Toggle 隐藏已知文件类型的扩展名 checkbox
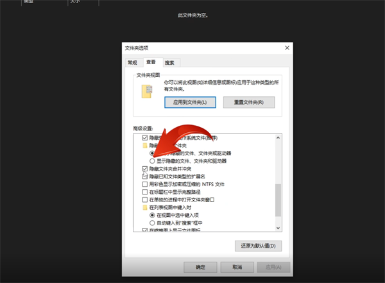The width and height of the screenshot is (385, 283). (x=144, y=176)
